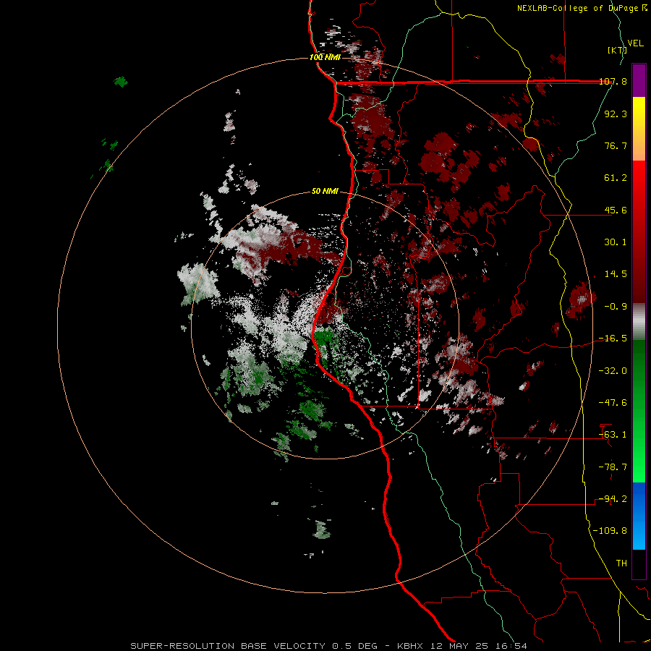
Task: Click the 14.5 scale value
Action: pos(616,274)
